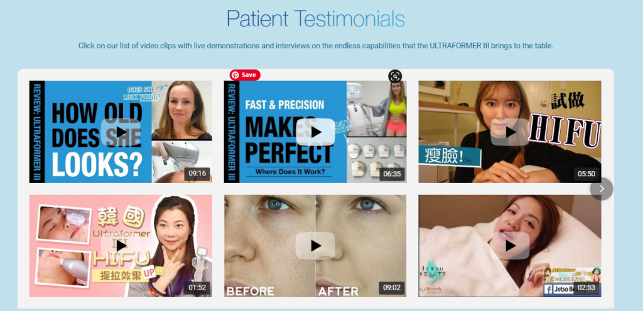
Task: Play the HIFU trial video with red-haired woman
Action: [x=510, y=132]
